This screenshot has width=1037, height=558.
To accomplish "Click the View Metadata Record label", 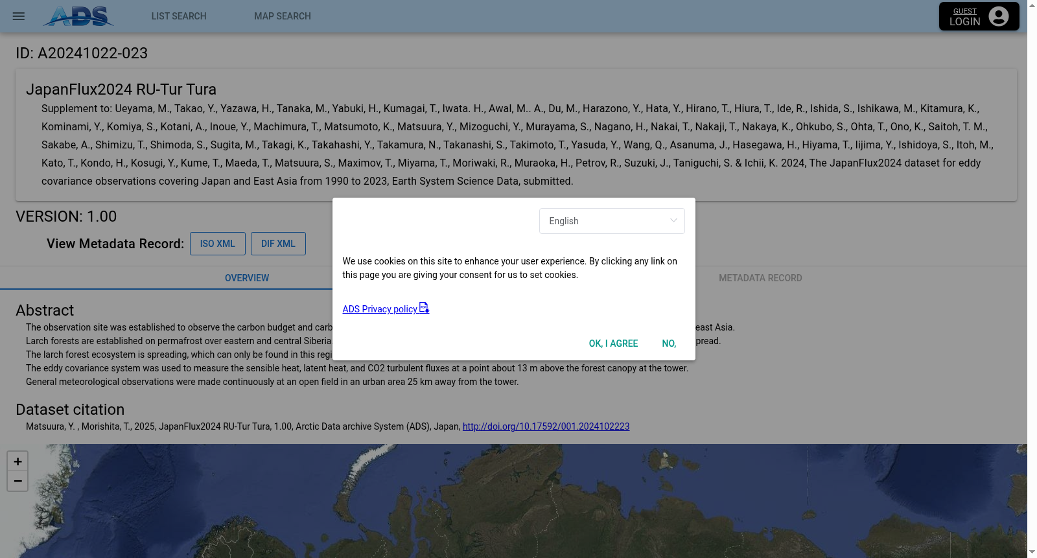I will tap(115, 244).
